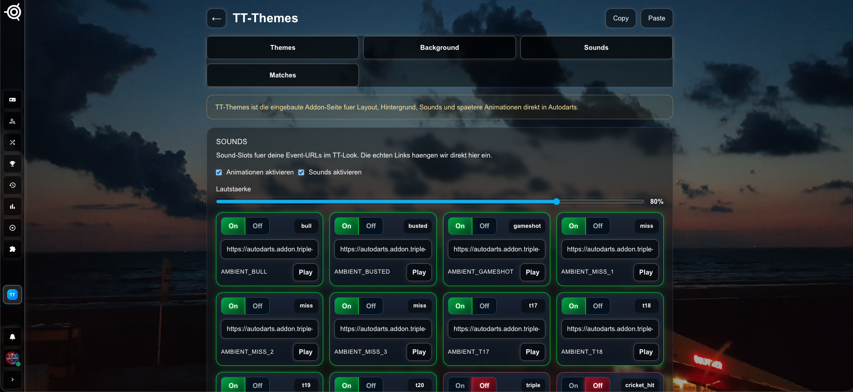Expand the sidebar with the chevron
The width and height of the screenshot is (853, 392).
tap(12, 380)
